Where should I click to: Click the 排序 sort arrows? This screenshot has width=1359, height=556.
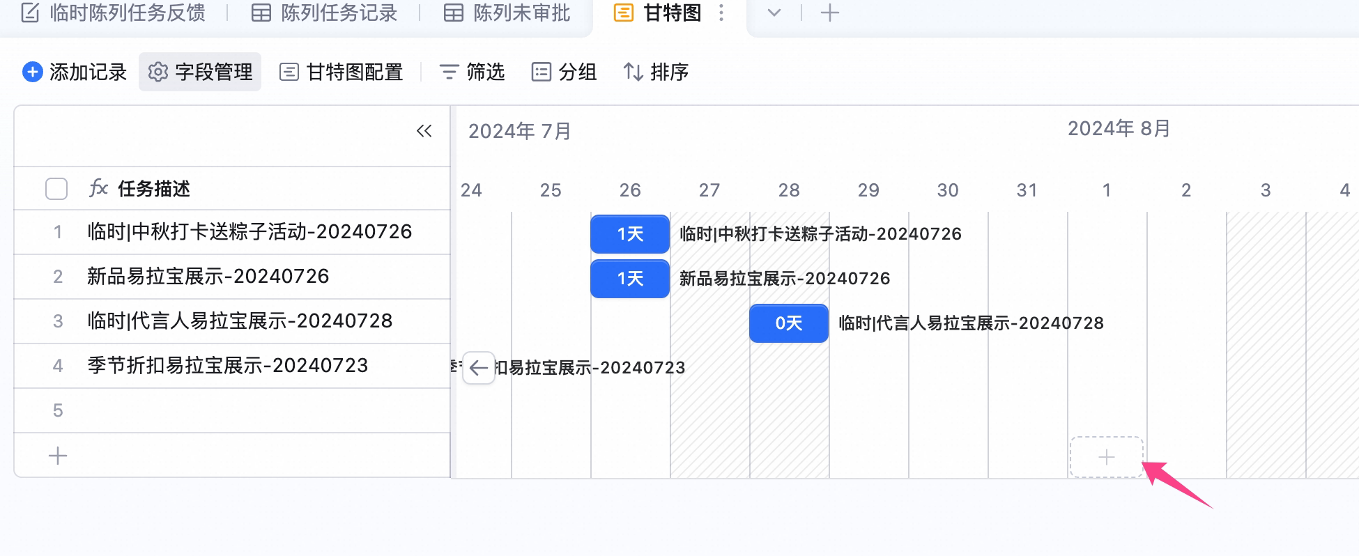click(x=633, y=72)
